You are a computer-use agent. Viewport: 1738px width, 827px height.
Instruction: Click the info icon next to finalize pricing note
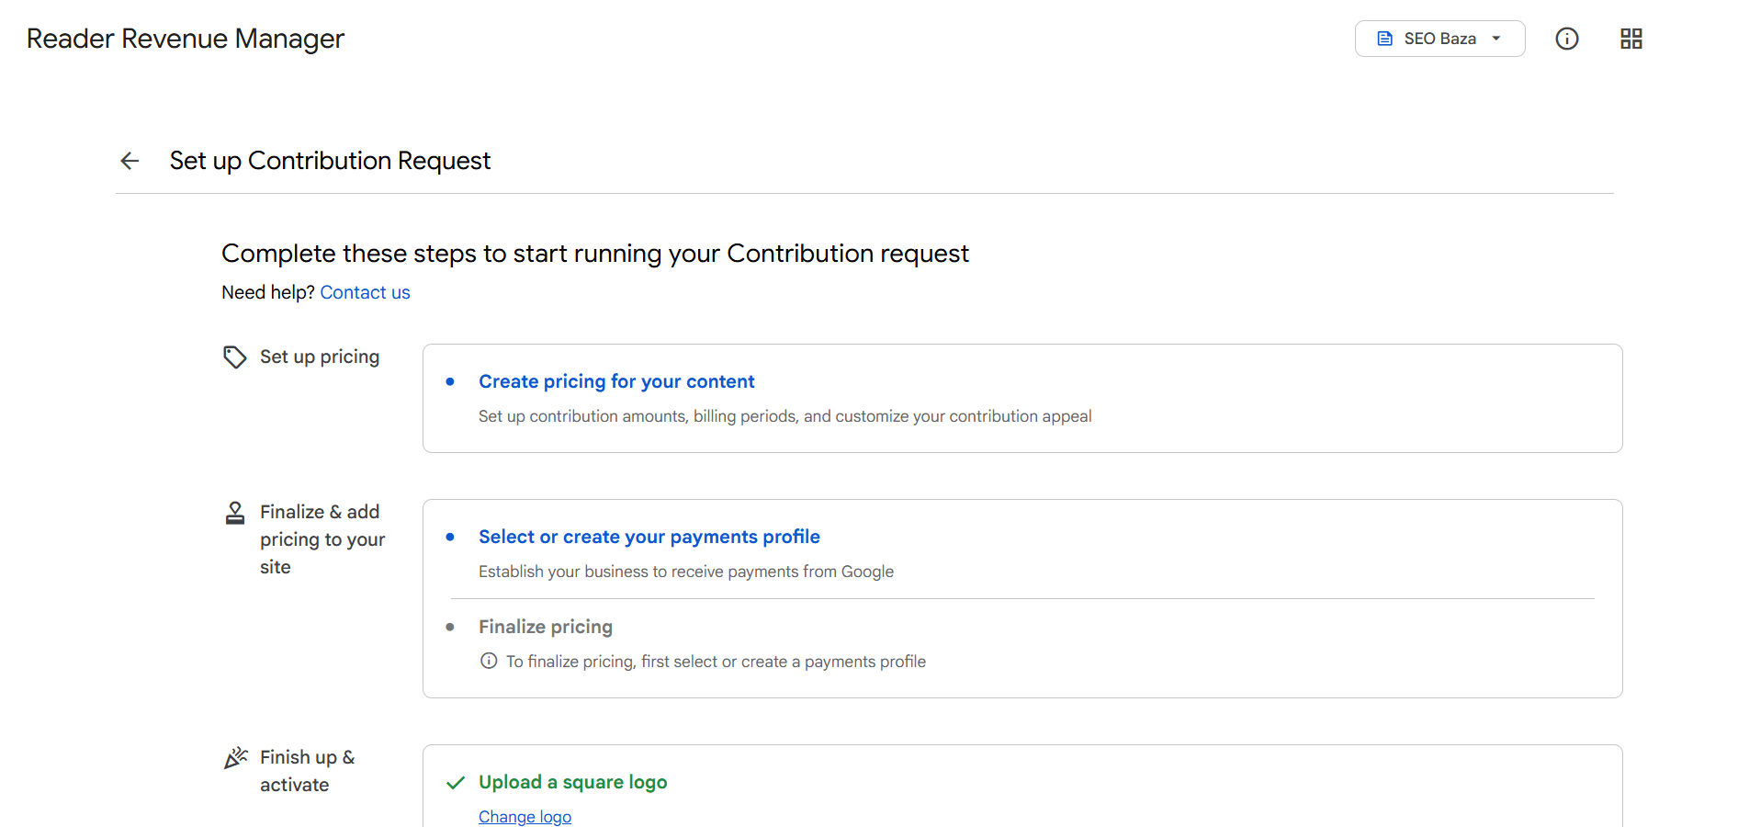click(x=489, y=661)
